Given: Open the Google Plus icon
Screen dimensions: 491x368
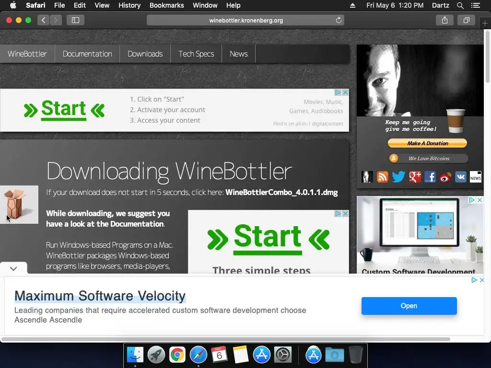Looking at the screenshot, I should point(415,177).
